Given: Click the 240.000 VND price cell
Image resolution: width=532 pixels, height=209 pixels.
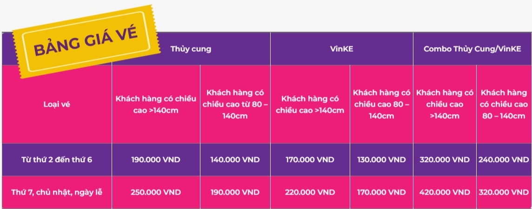Looking at the screenshot, I should pos(504,159).
